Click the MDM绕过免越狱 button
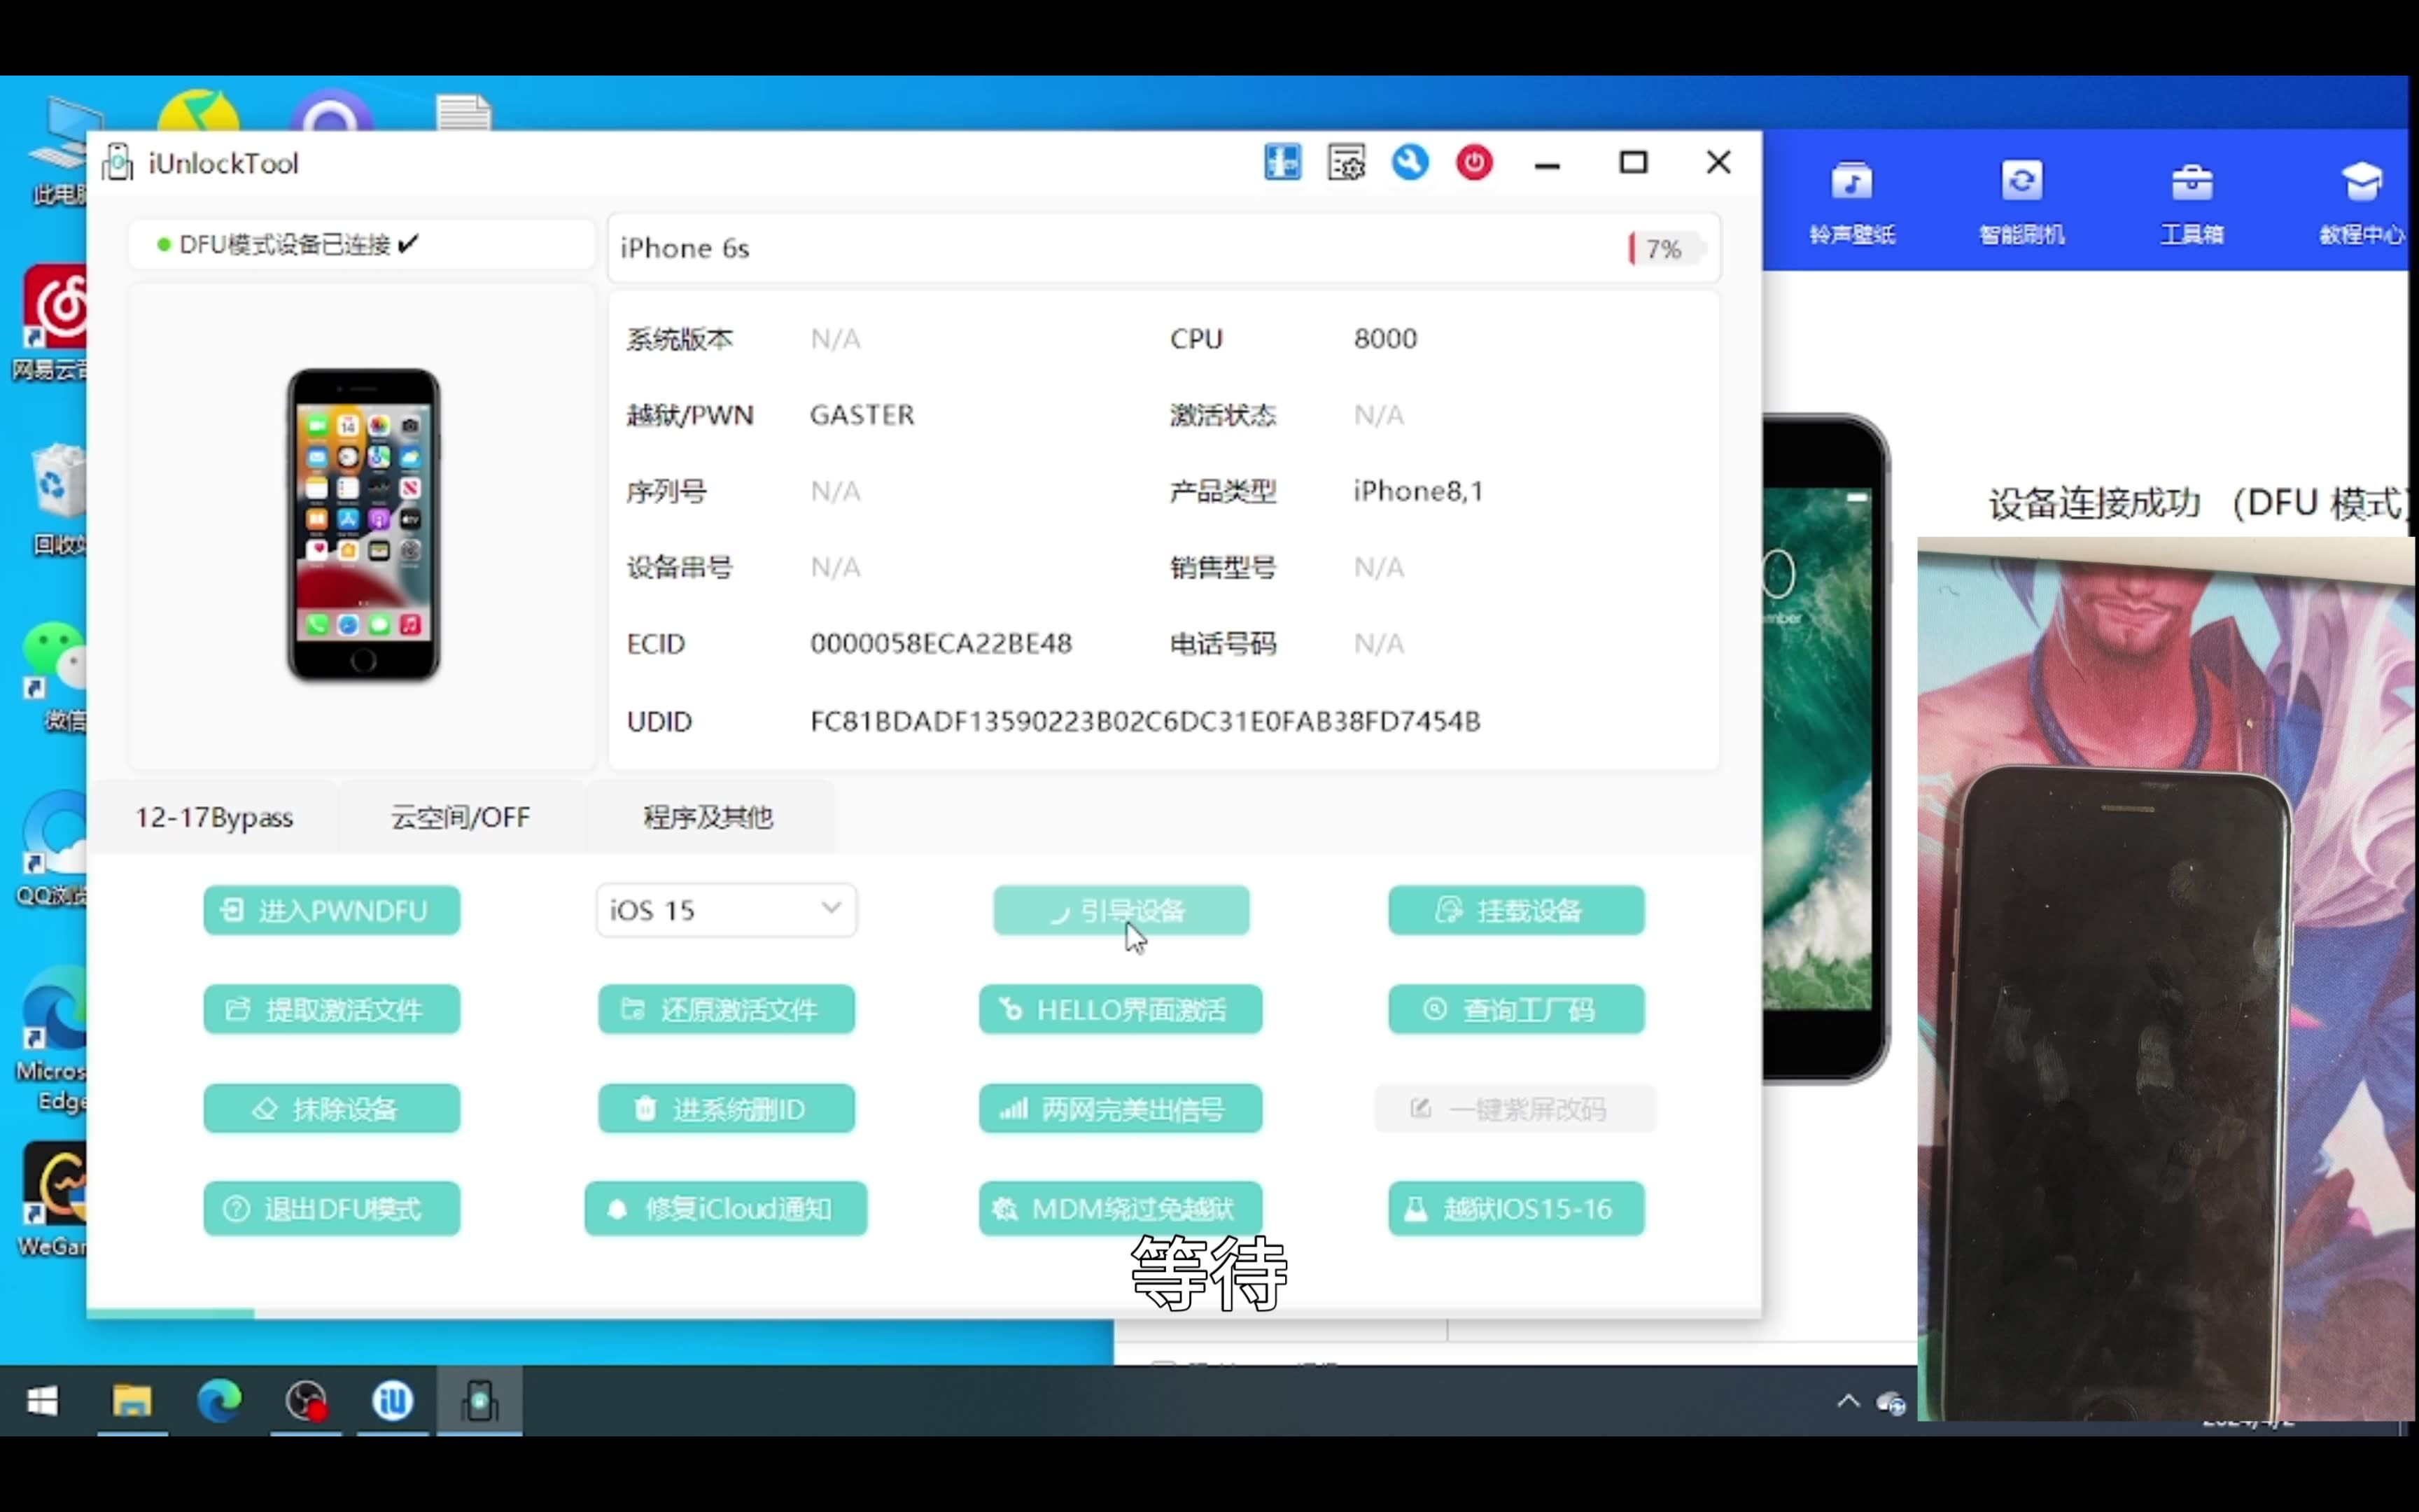2419x1512 pixels. 1121,1208
